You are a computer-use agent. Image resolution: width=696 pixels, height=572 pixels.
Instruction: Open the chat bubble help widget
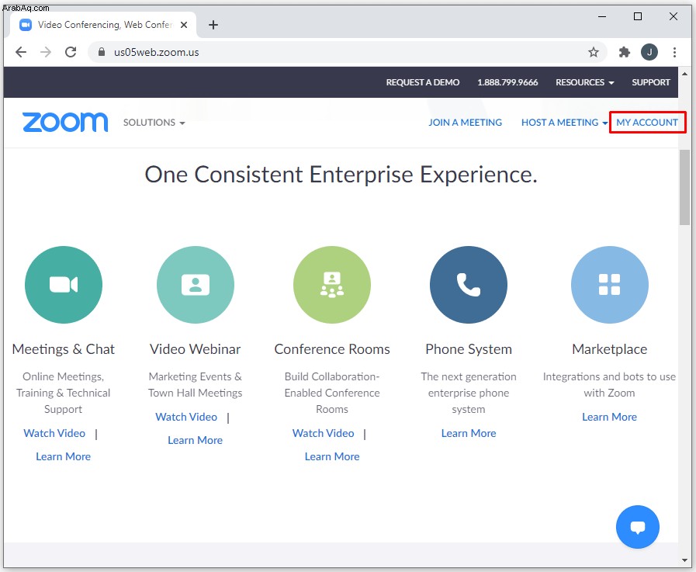(637, 527)
